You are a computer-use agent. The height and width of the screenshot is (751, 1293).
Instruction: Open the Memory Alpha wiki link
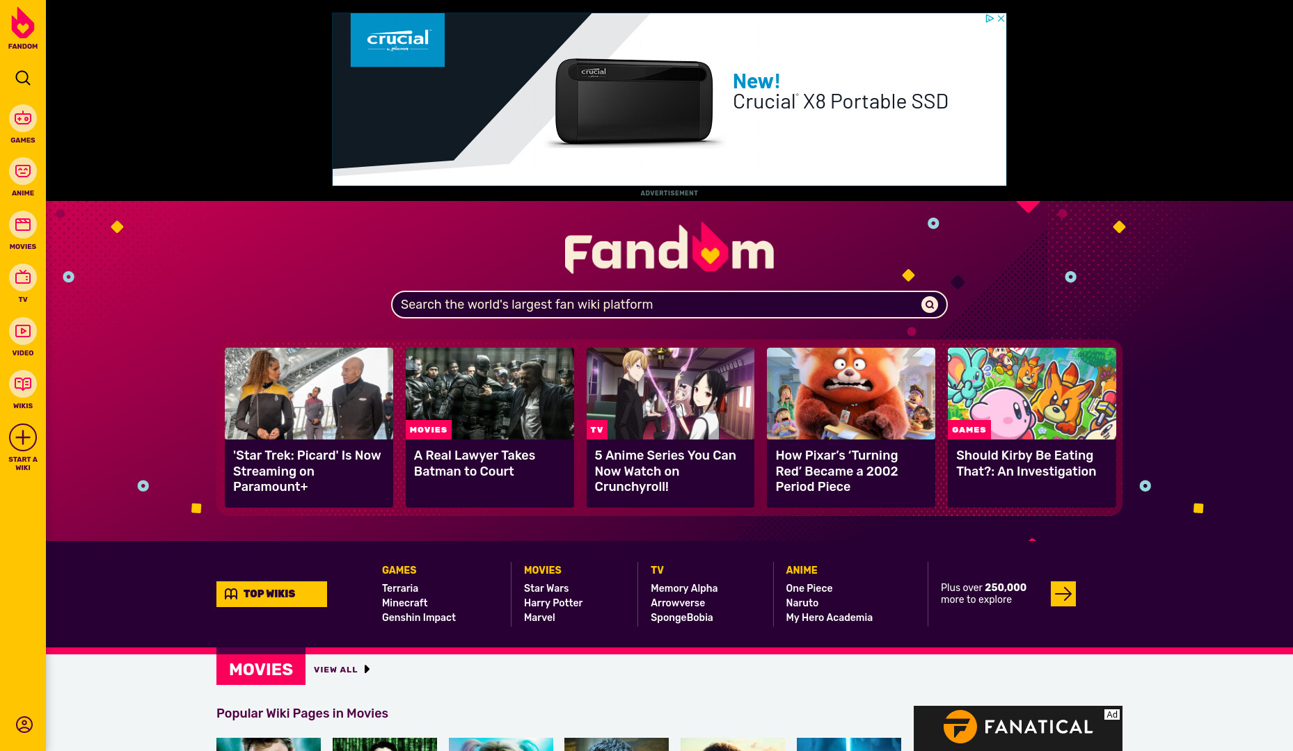click(684, 588)
